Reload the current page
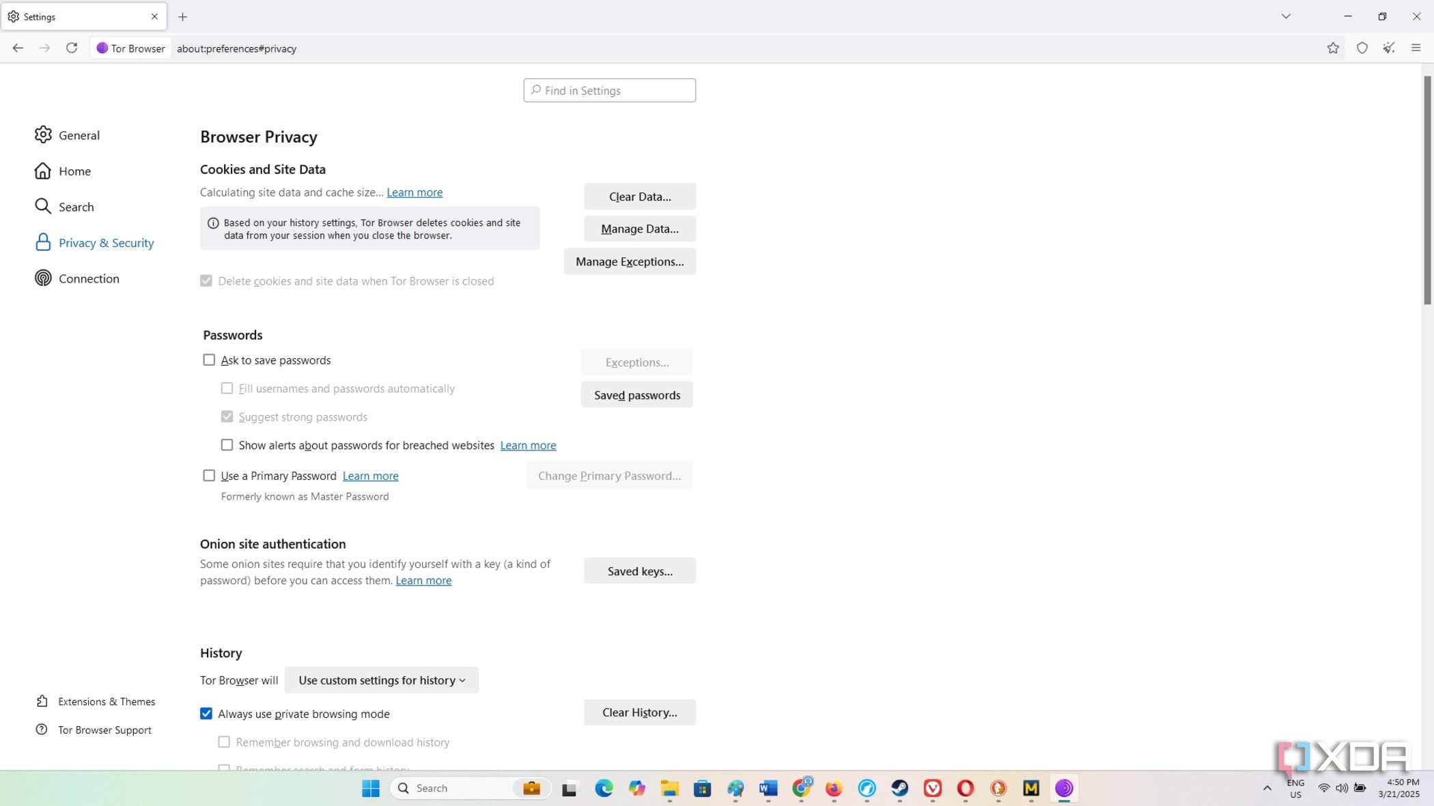 [x=72, y=48]
